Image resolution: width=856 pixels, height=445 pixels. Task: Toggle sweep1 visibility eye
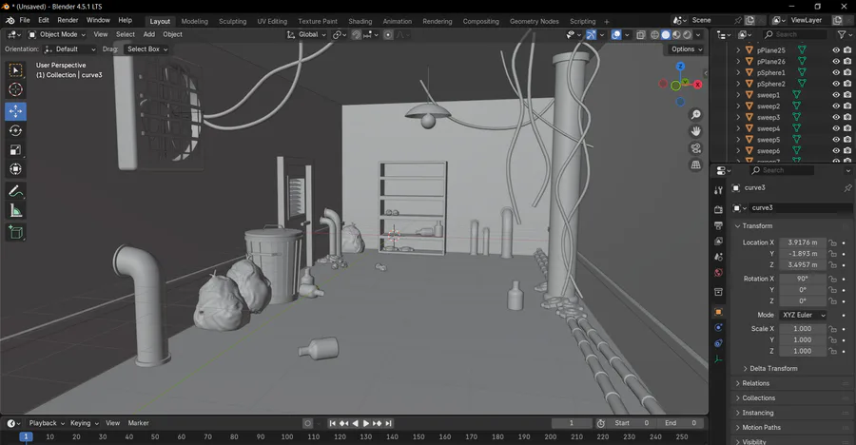836,94
